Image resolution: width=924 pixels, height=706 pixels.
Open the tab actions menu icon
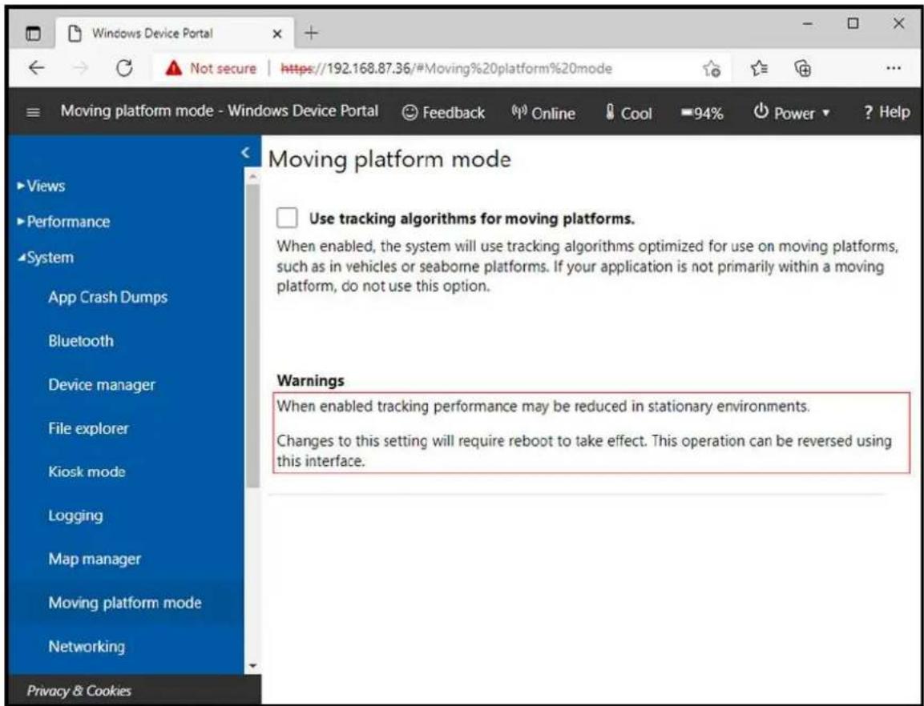[x=33, y=34]
